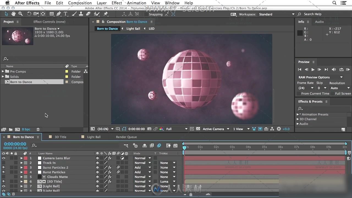Screen dimensions: 352x198
Task: Select the Roto Brush tool
Action: [x=97, y=14]
